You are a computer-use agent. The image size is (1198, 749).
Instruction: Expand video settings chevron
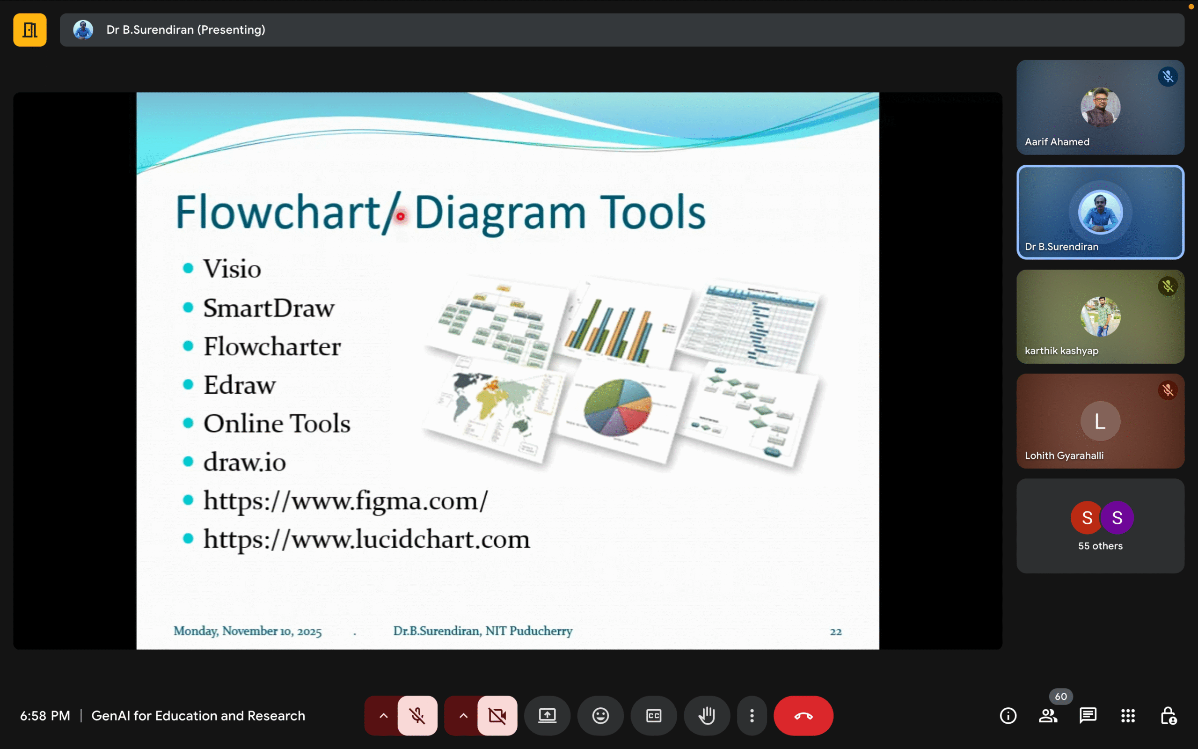click(x=463, y=715)
